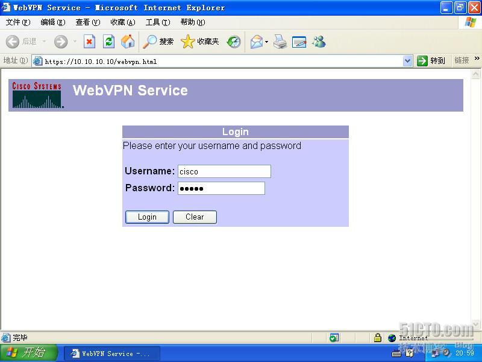Open Favorites (收藏夹) star button
This screenshot has height=362, width=482.
click(x=200, y=42)
